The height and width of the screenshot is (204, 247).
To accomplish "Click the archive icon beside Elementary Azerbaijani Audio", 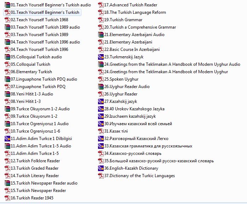I will (x=101, y=35).
